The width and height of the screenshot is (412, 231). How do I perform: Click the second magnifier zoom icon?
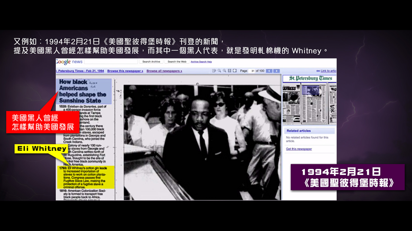tap(224, 71)
